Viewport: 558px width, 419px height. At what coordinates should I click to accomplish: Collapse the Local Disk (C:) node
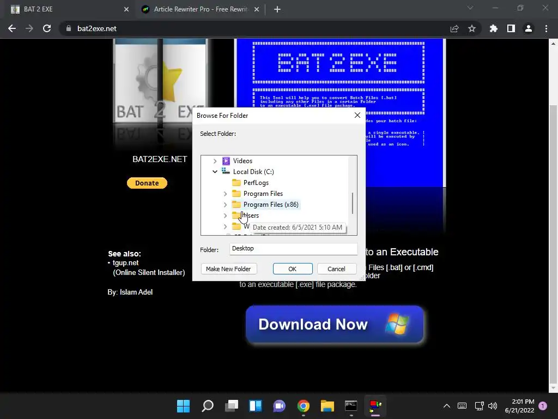tap(215, 172)
